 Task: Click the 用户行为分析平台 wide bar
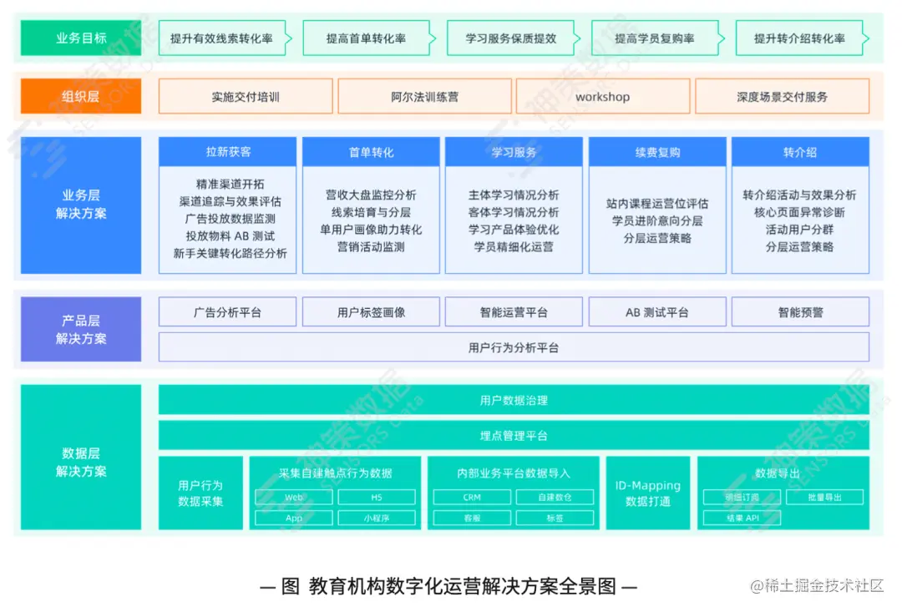pyautogui.click(x=514, y=347)
